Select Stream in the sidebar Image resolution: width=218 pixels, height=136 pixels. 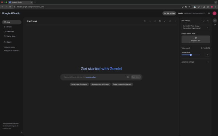point(12,27)
